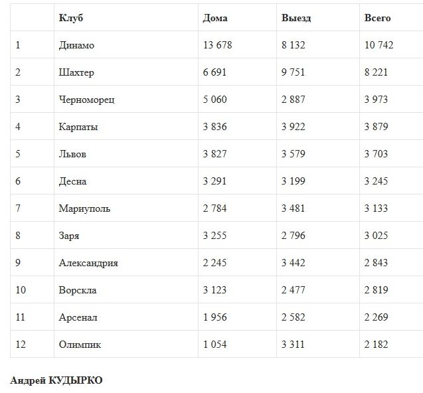Click the Черноморец club name
The height and width of the screenshot is (393, 423).
pyautogui.click(x=86, y=100)
